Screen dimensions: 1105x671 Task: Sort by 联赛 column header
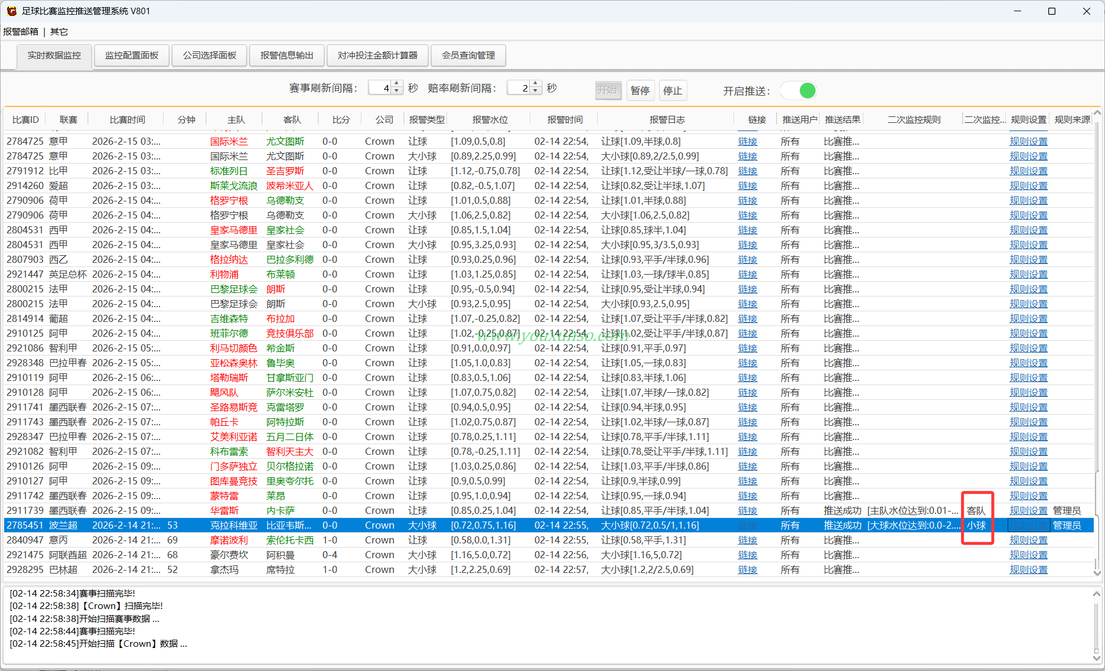69,119
